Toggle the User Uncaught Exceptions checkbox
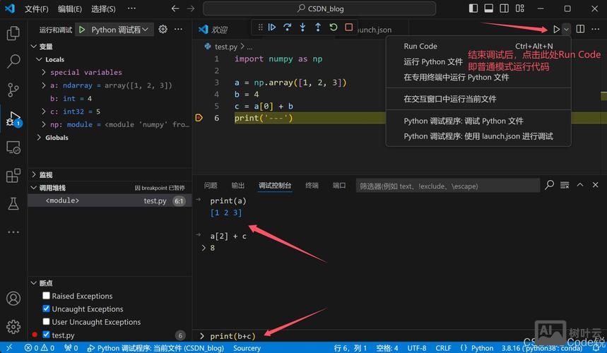Screen dimensions: 607x353 pos(47,322)
